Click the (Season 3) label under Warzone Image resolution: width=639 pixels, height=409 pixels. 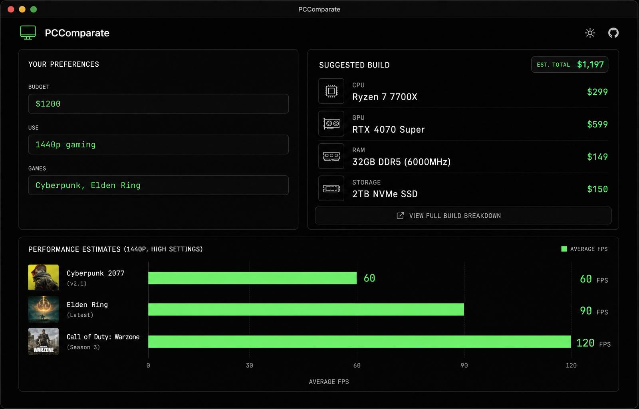point(83,347)
